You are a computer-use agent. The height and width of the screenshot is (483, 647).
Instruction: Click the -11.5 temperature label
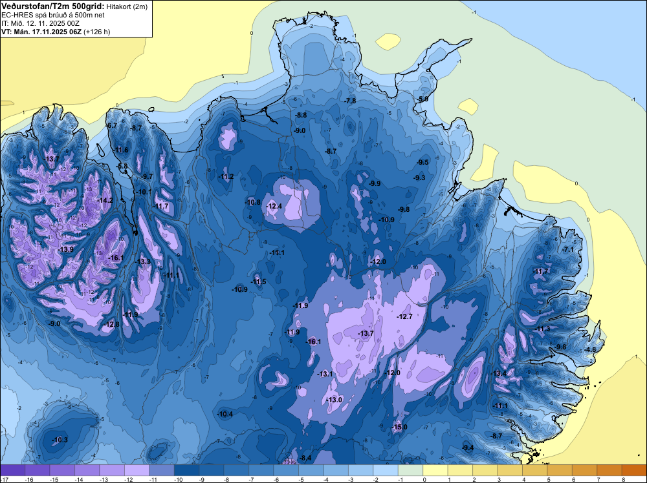pyautogui.click(x=259, y=282)
